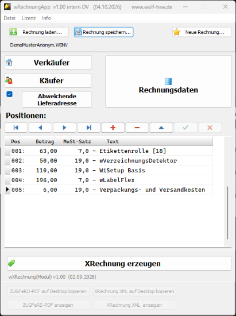Image resolution: width=236 pixels, height=316 pixels.
Task: Minimize the wRechnungApp window
Action: 185,7
